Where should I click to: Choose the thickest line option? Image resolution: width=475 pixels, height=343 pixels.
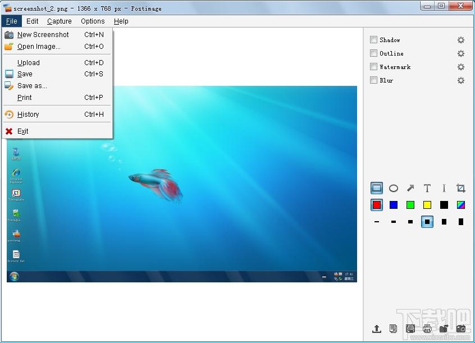coord(461,222)
